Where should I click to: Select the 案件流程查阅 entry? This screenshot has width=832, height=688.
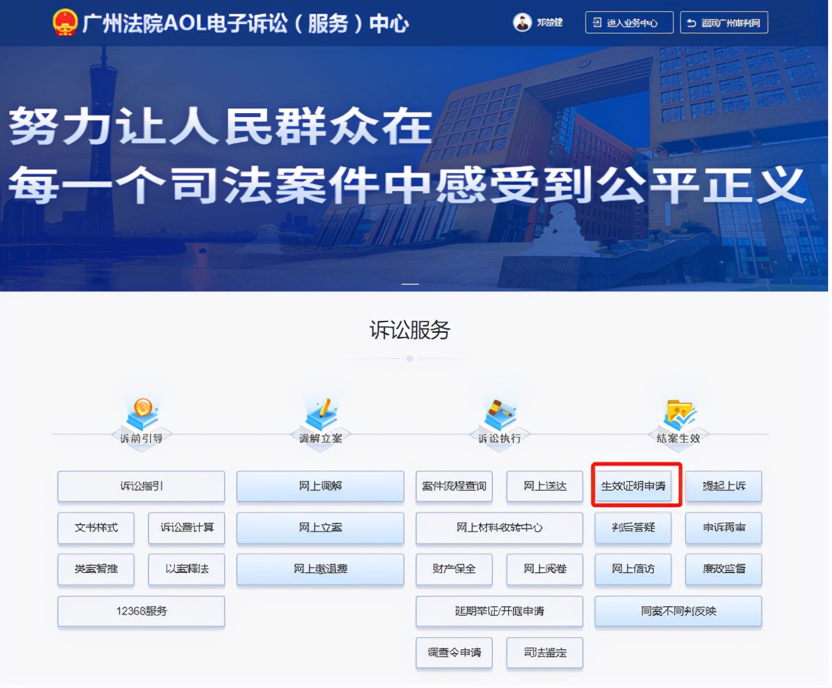click(454, 486)
